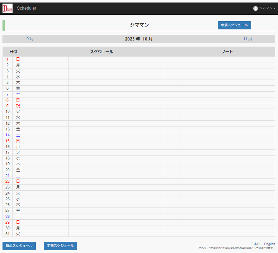This screenshot has width=278, height=253.
Task: Click the bottom-left 新規スケジュール button
Action: tap(19, 246)
